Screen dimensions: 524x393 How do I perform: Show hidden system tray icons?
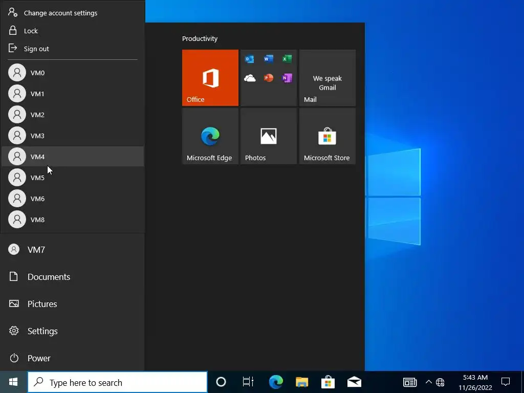(x=428, y=382)
